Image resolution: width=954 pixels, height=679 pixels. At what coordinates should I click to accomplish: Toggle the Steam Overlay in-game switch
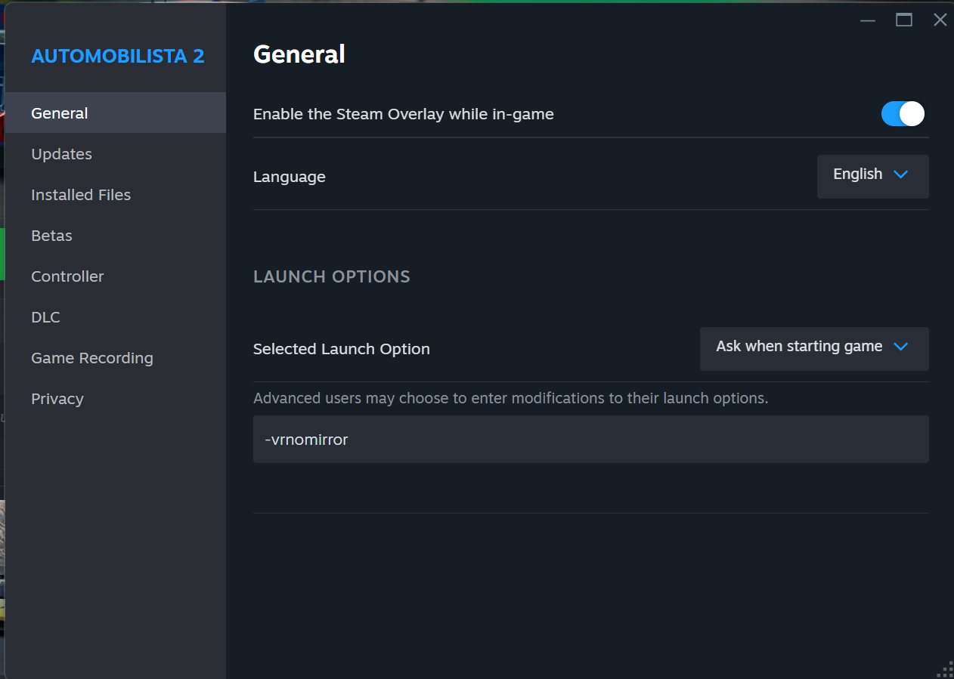[903, 114]
